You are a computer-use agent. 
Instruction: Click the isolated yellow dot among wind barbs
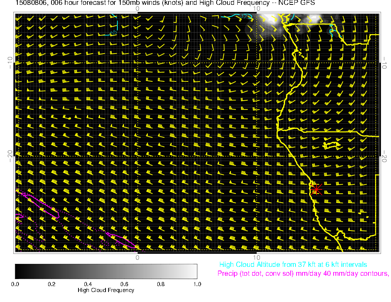[x=70, y=118]
